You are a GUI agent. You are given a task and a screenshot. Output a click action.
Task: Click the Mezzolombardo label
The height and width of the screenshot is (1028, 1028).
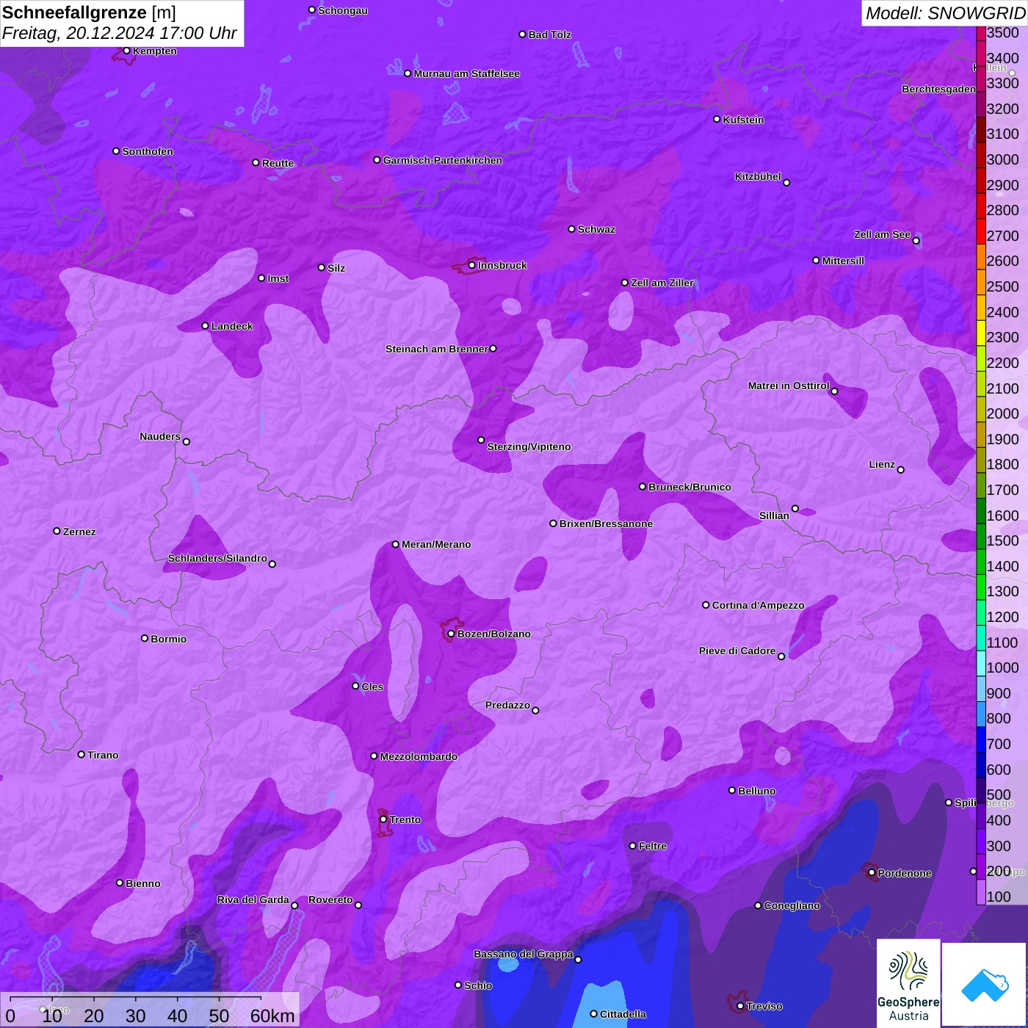[x=419, y=756]
